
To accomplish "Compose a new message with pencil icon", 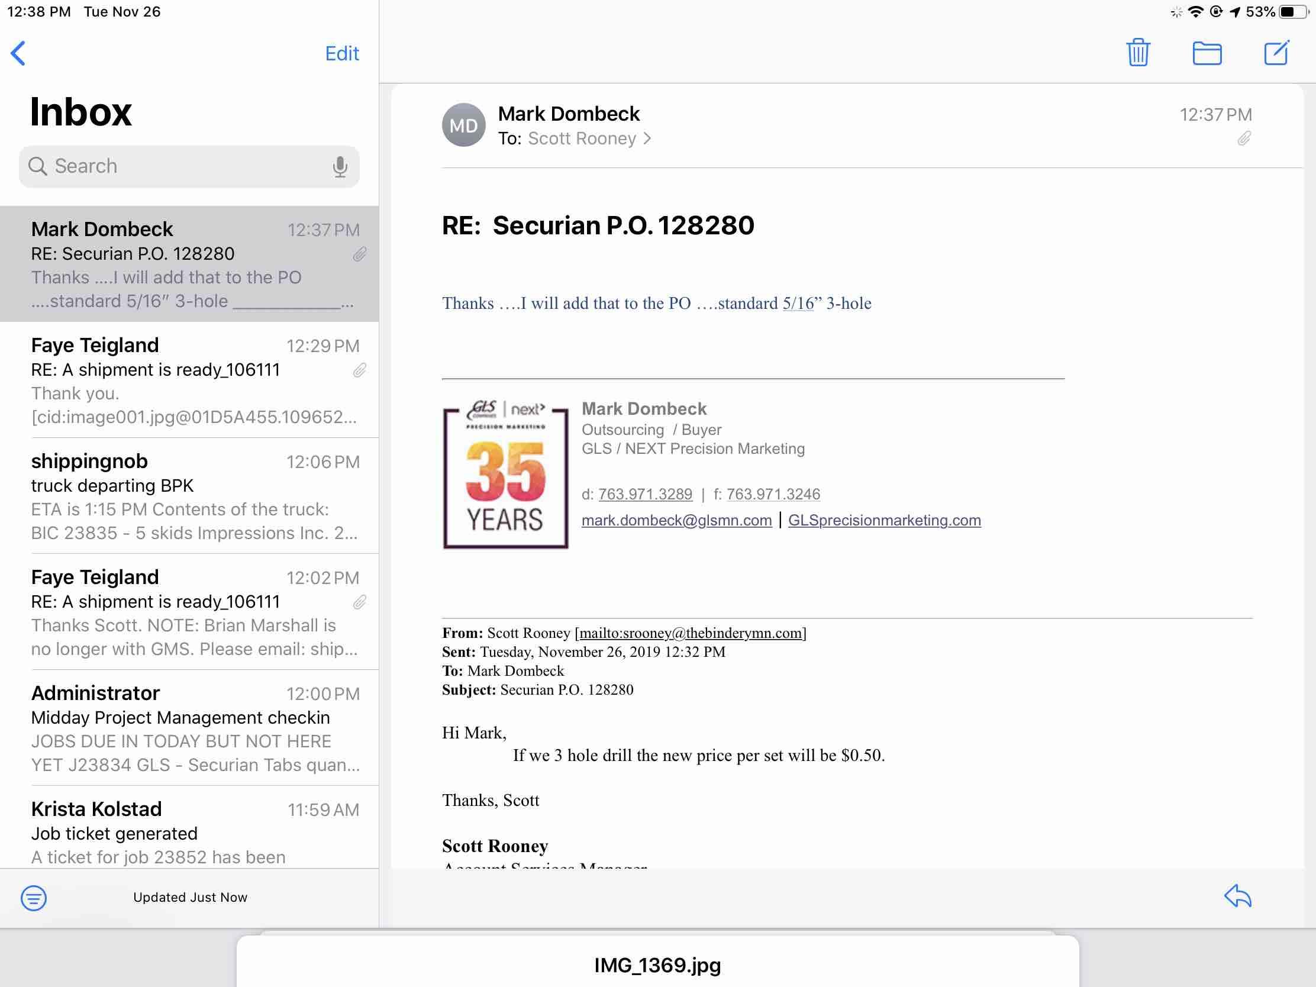I will 1276,53.
